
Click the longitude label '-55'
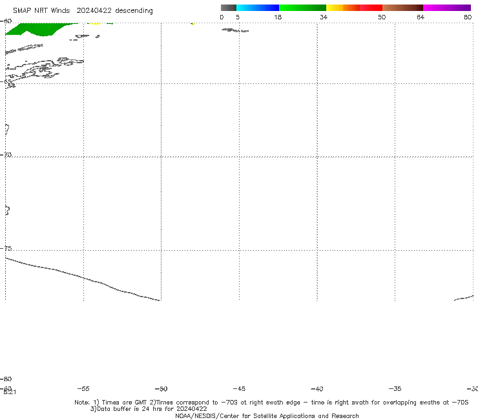tap(83, 389)
